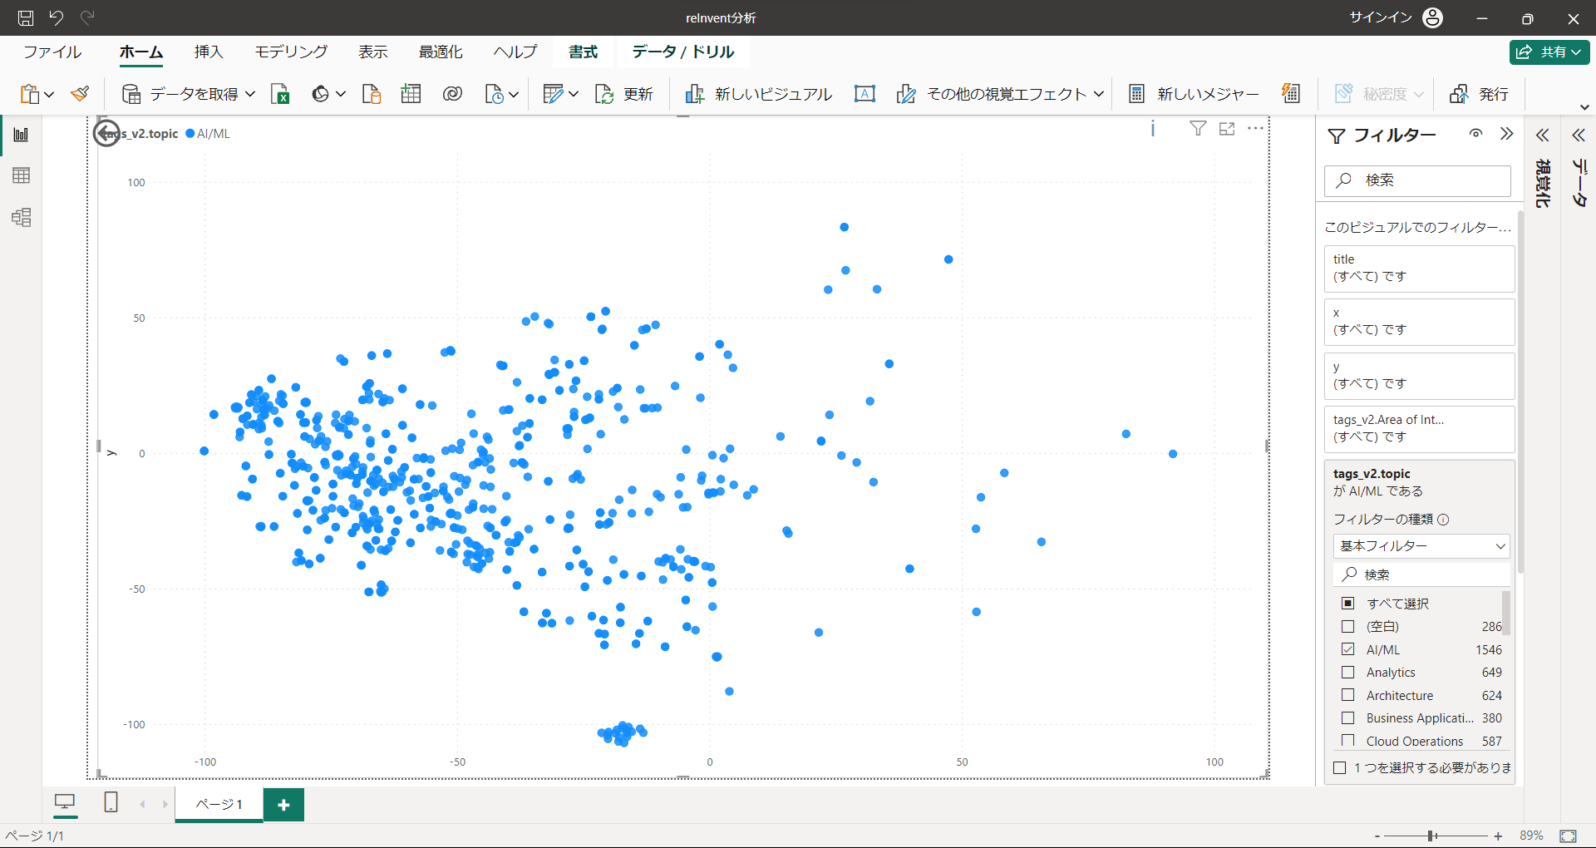Toggle filter pane visibility eye icon

tap(1475, 134)
